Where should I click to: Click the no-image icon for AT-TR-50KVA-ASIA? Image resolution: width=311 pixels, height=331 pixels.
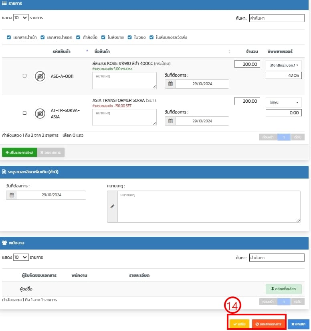[x=40, y=113]
